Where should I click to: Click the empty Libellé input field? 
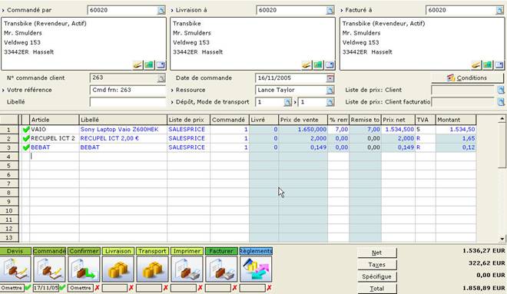(128, 102)
